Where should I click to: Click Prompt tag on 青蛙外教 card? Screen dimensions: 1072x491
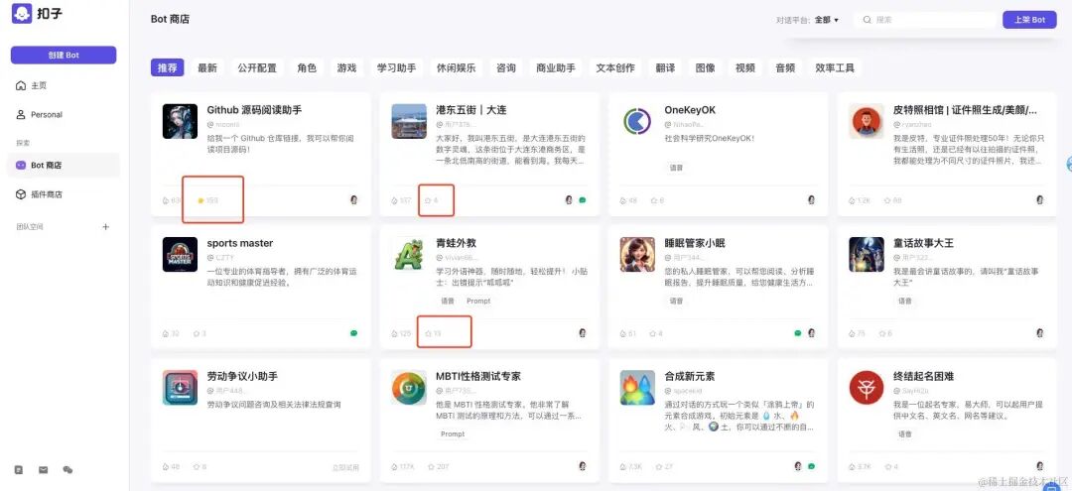[x=478, y=301]
